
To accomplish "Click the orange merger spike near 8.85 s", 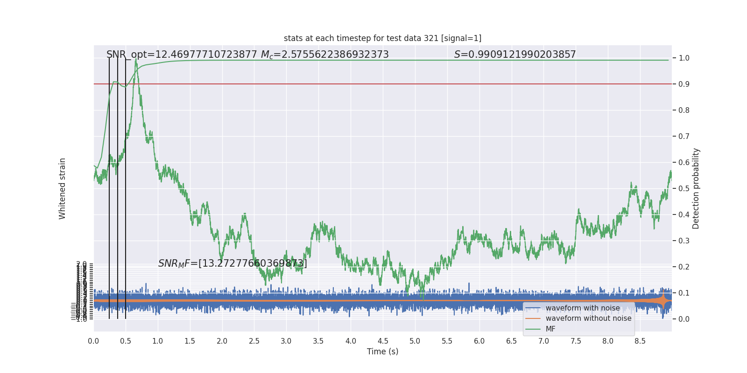I will click(662, 300).
